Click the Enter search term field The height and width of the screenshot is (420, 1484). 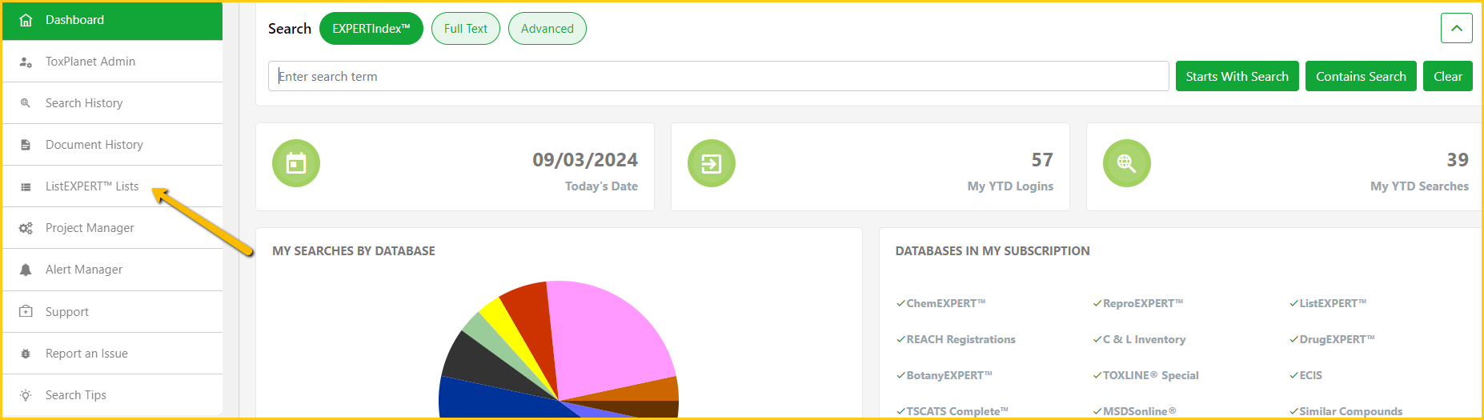point(718,77)
